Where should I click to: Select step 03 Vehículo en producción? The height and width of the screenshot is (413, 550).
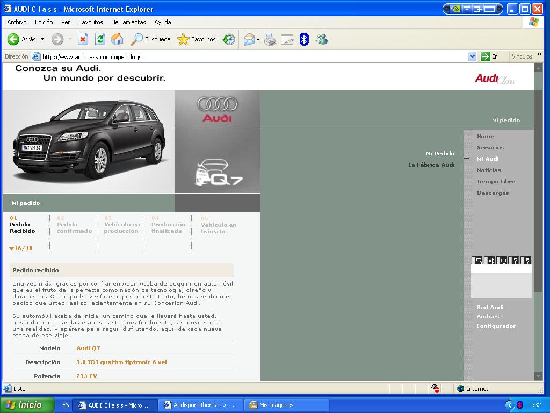click(x=122, y=224)
